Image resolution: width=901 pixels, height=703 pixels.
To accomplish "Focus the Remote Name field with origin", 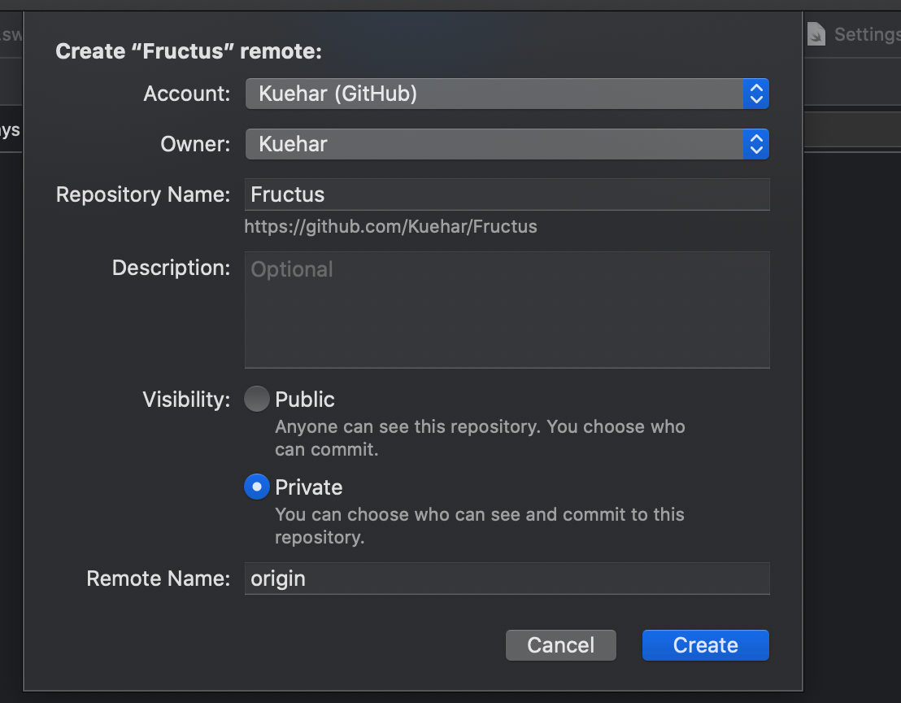I will coord(507,579).
